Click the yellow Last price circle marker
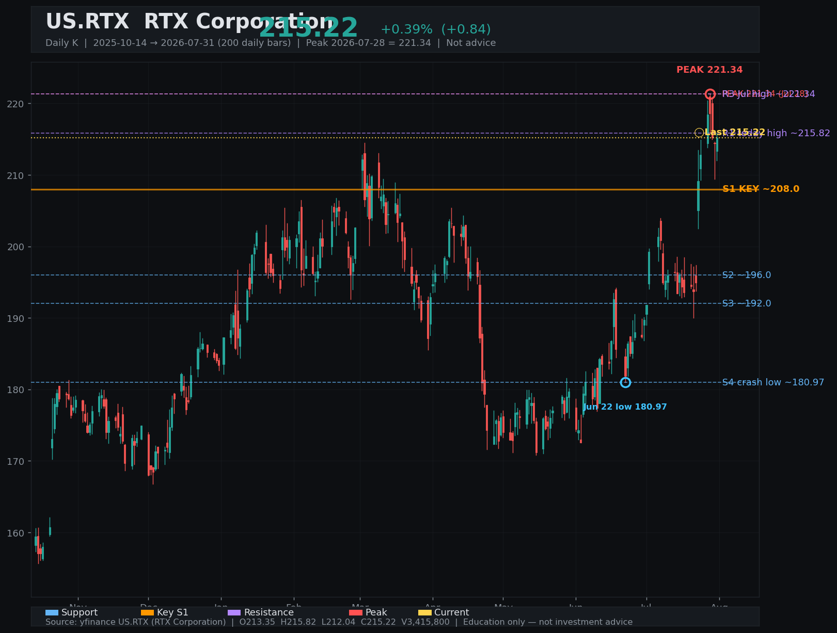This screenshot has width=837, height=633. (x=699, y=133)
